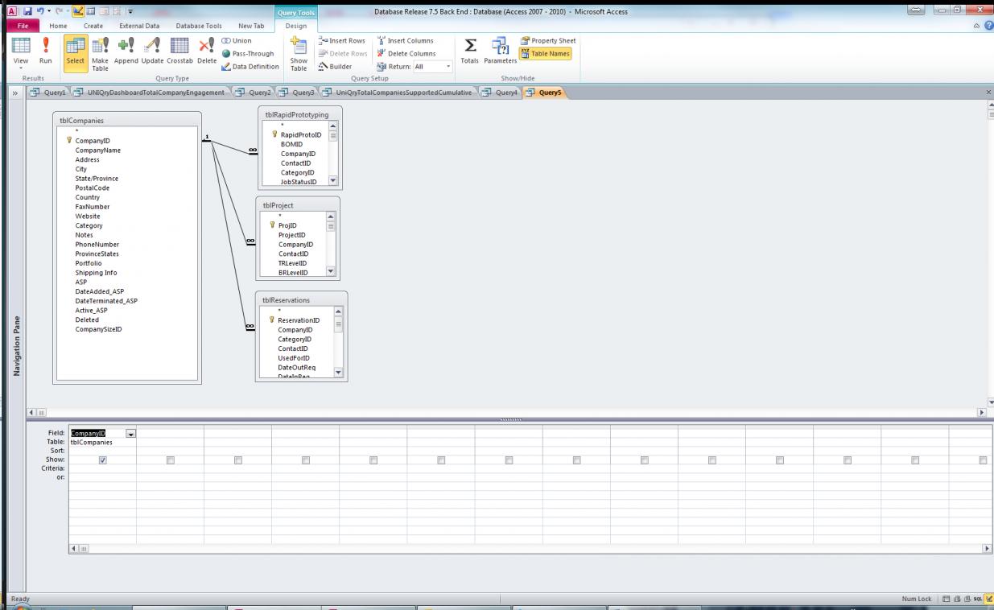Image resolution: width=994 pixels, height=610 pixels.
Task: Select TRLevelID field in tblProject
Action: [x=292, y=263]
